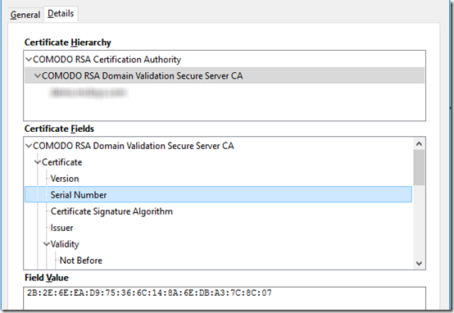Select COMODO RSA Certification Authority in hierarchy
Screen dimensions: 454x313
click(x=107, y=60)
